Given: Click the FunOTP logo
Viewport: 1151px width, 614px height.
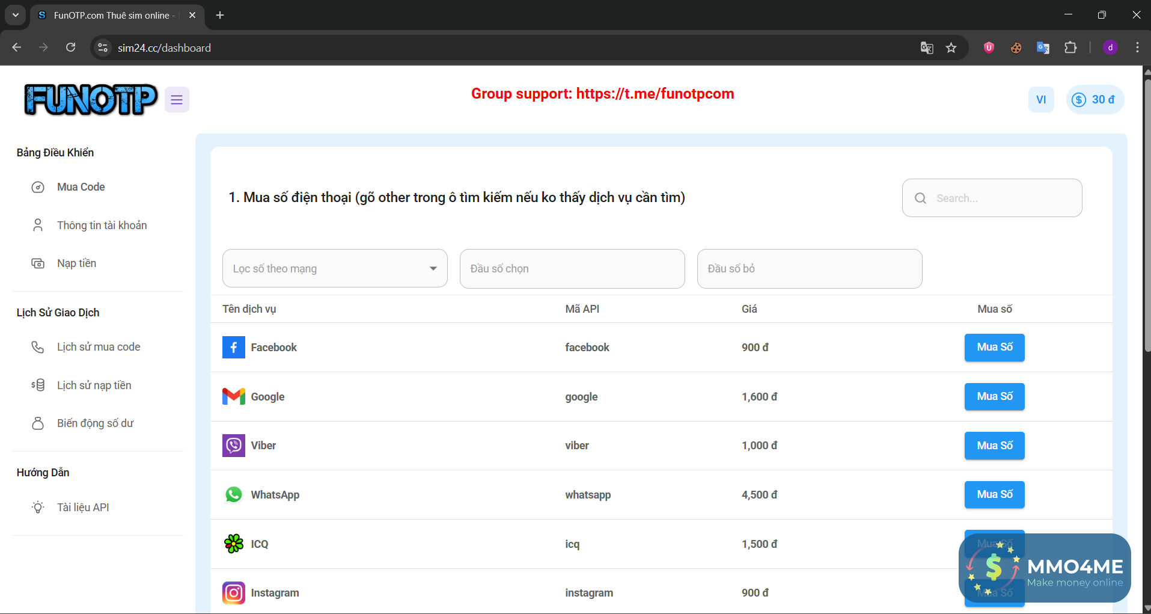Looking at the screenshot, I should coord(91,100).
